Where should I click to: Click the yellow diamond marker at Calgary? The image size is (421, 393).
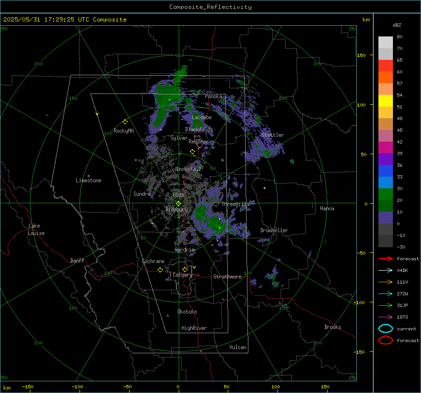[185, 269]
